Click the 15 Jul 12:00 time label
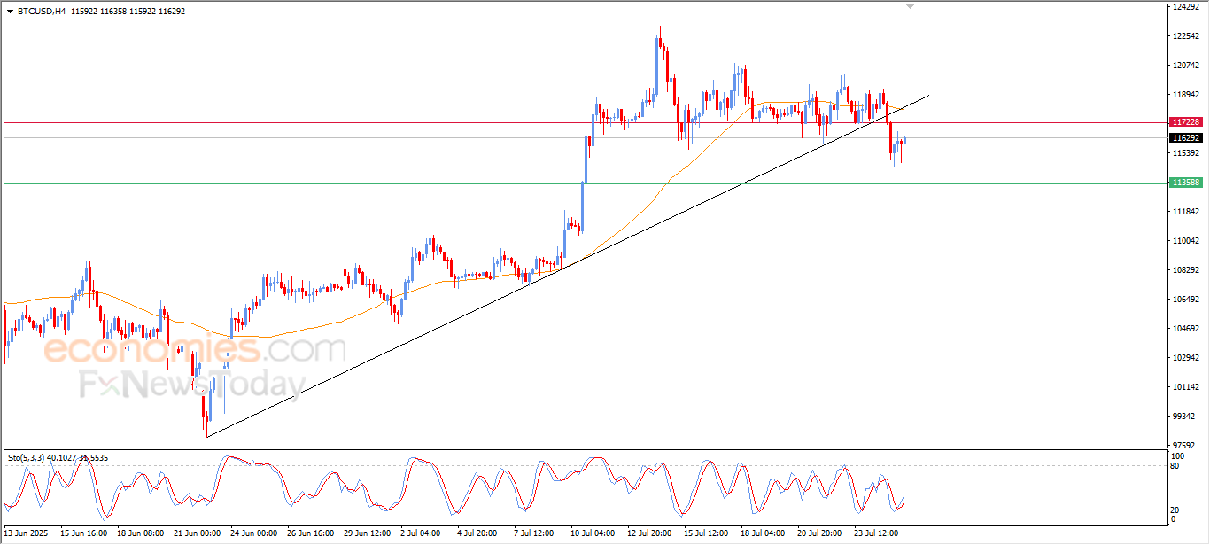Image resolution: width=1210 pixels, height=545 pixels. pyautogui.click(x=708, y=534)
